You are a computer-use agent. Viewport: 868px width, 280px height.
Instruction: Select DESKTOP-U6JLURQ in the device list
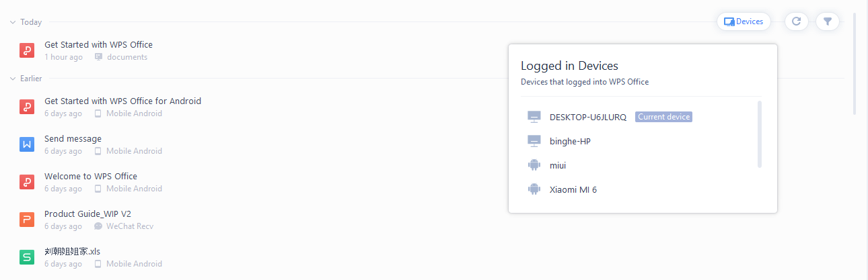coord(587,117)
